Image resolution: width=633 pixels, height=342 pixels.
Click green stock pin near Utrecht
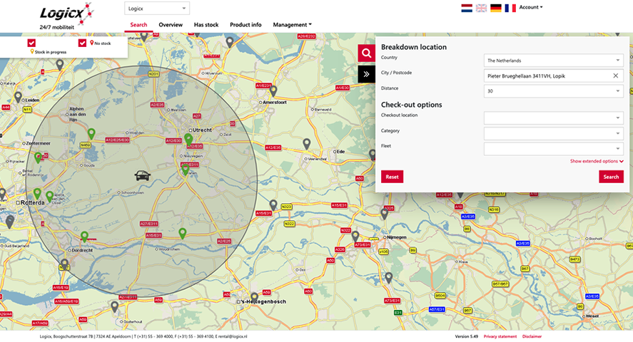[188, 138]
